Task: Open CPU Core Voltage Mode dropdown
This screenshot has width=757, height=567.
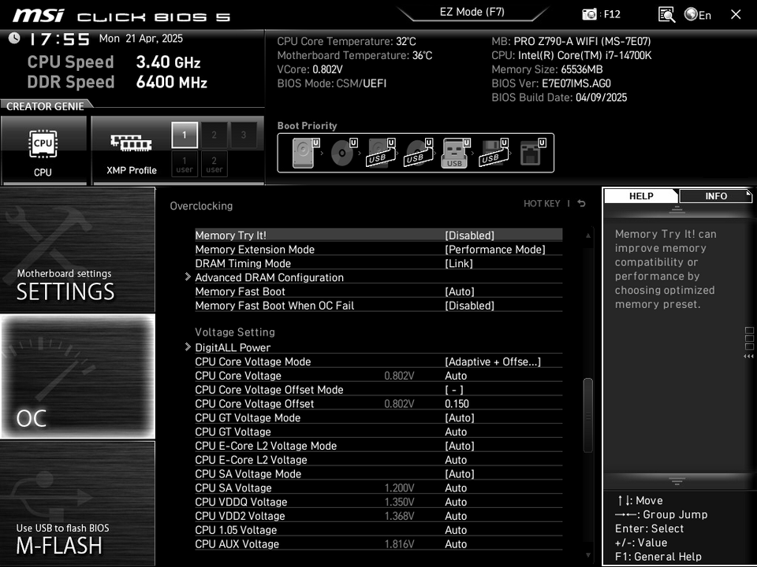Action: tap(492, 361)
